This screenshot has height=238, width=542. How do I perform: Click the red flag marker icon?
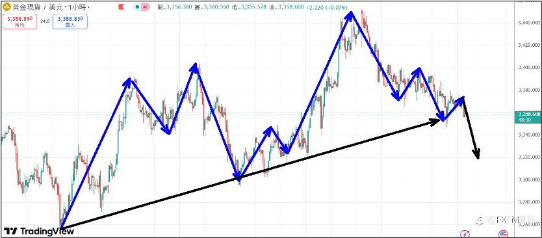click(x=121, y=7)
